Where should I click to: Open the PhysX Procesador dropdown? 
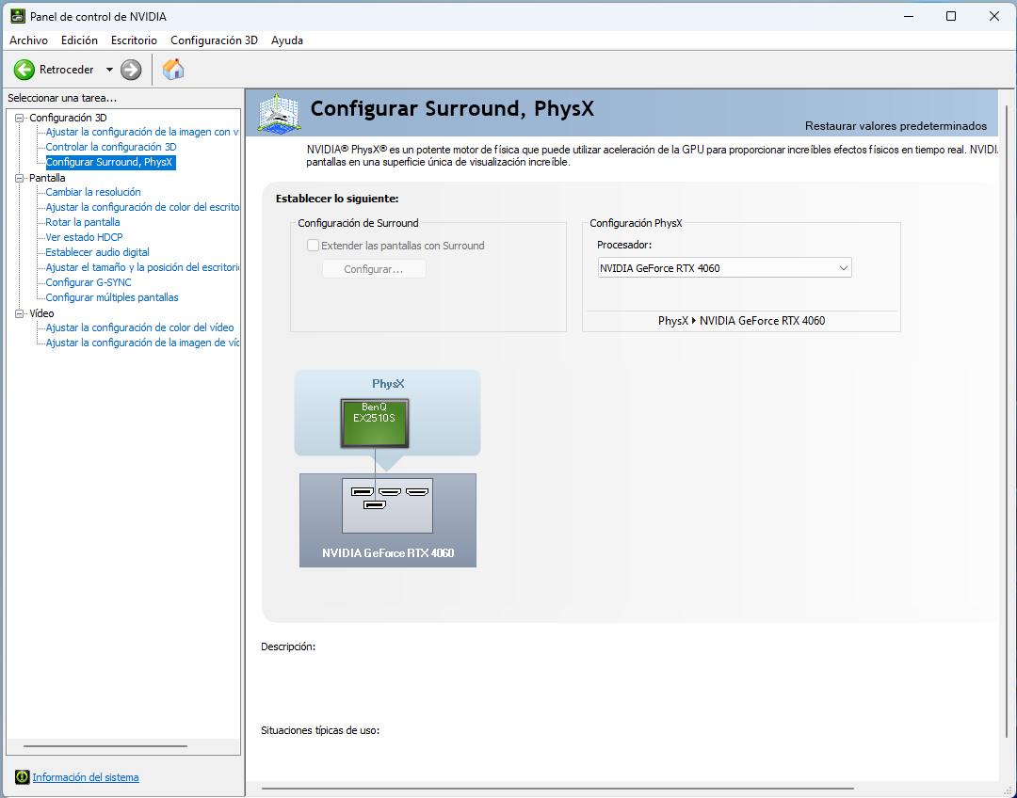click(x=724, y=268)
